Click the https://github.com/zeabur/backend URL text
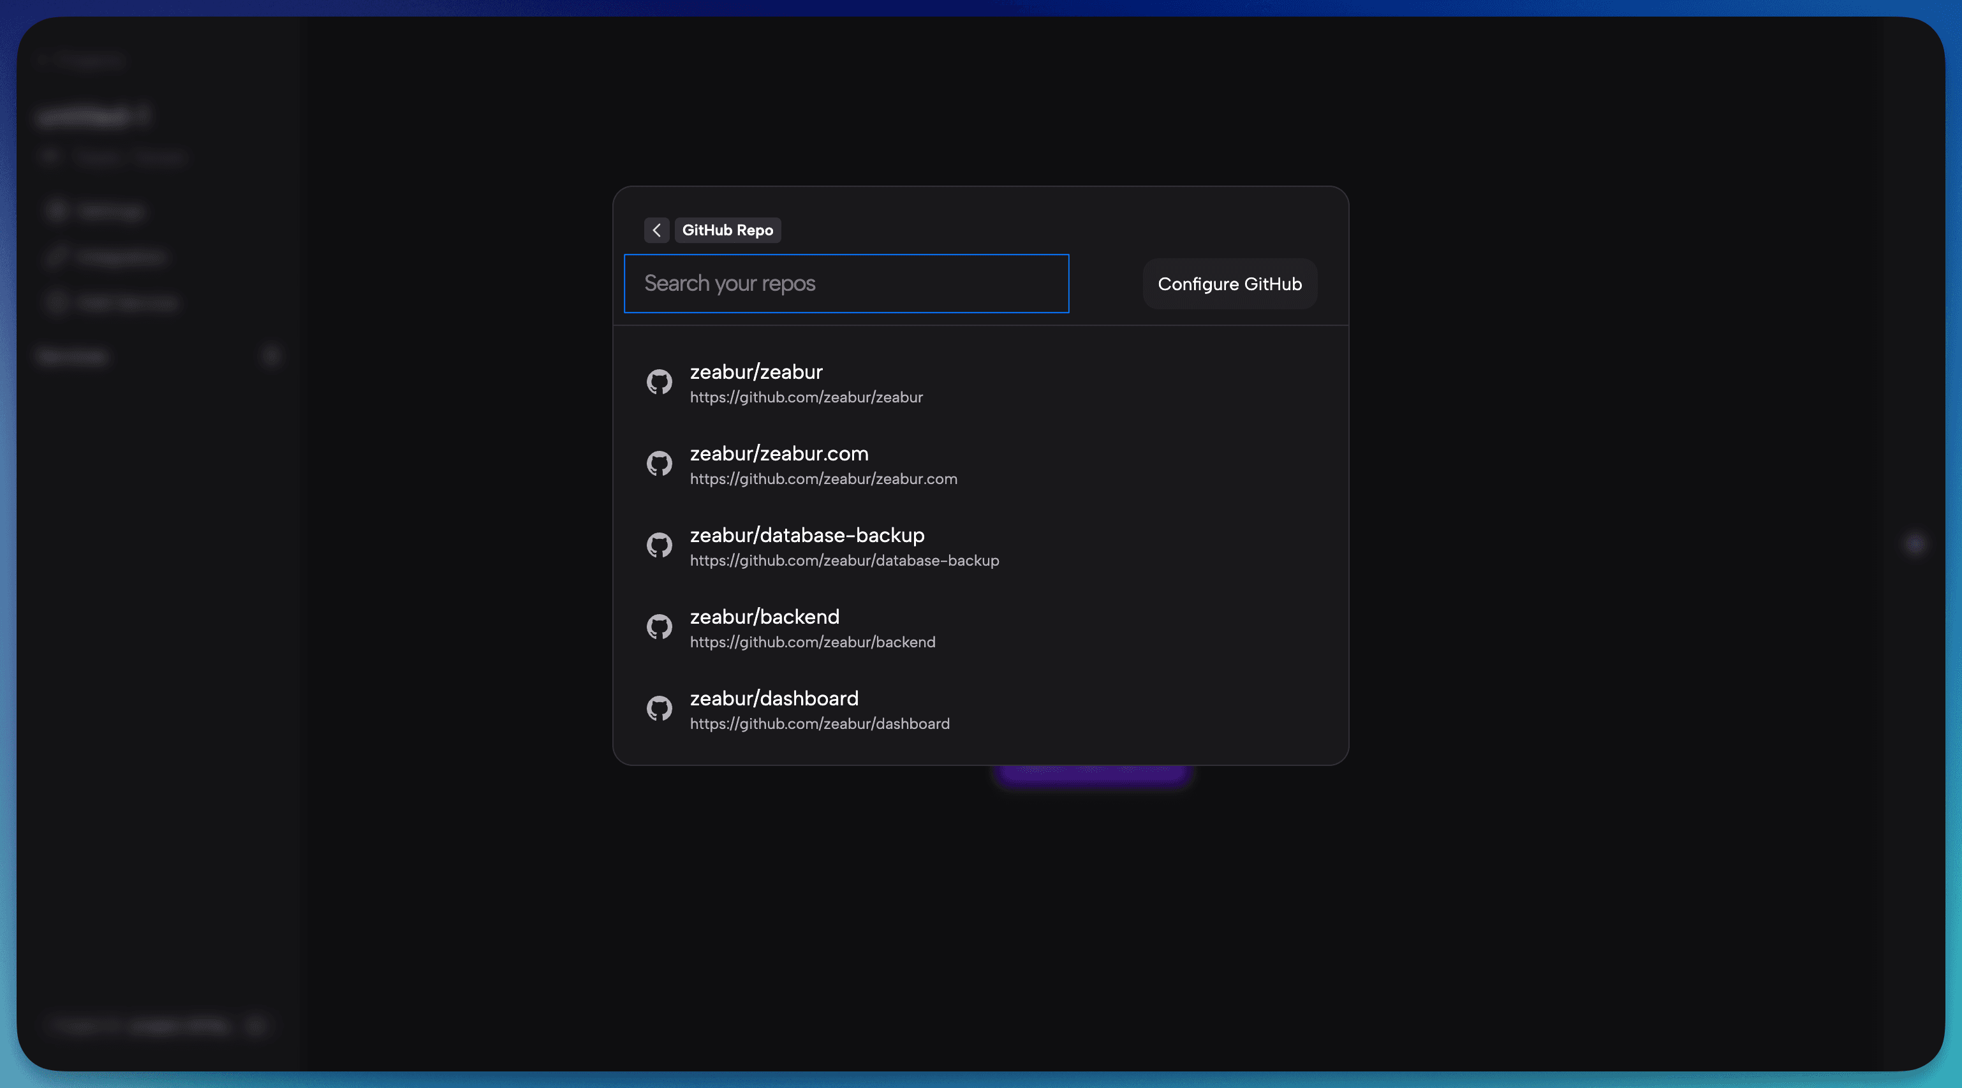The width and height of the screenshot is (1962, 1088). (x=812, y=642)
